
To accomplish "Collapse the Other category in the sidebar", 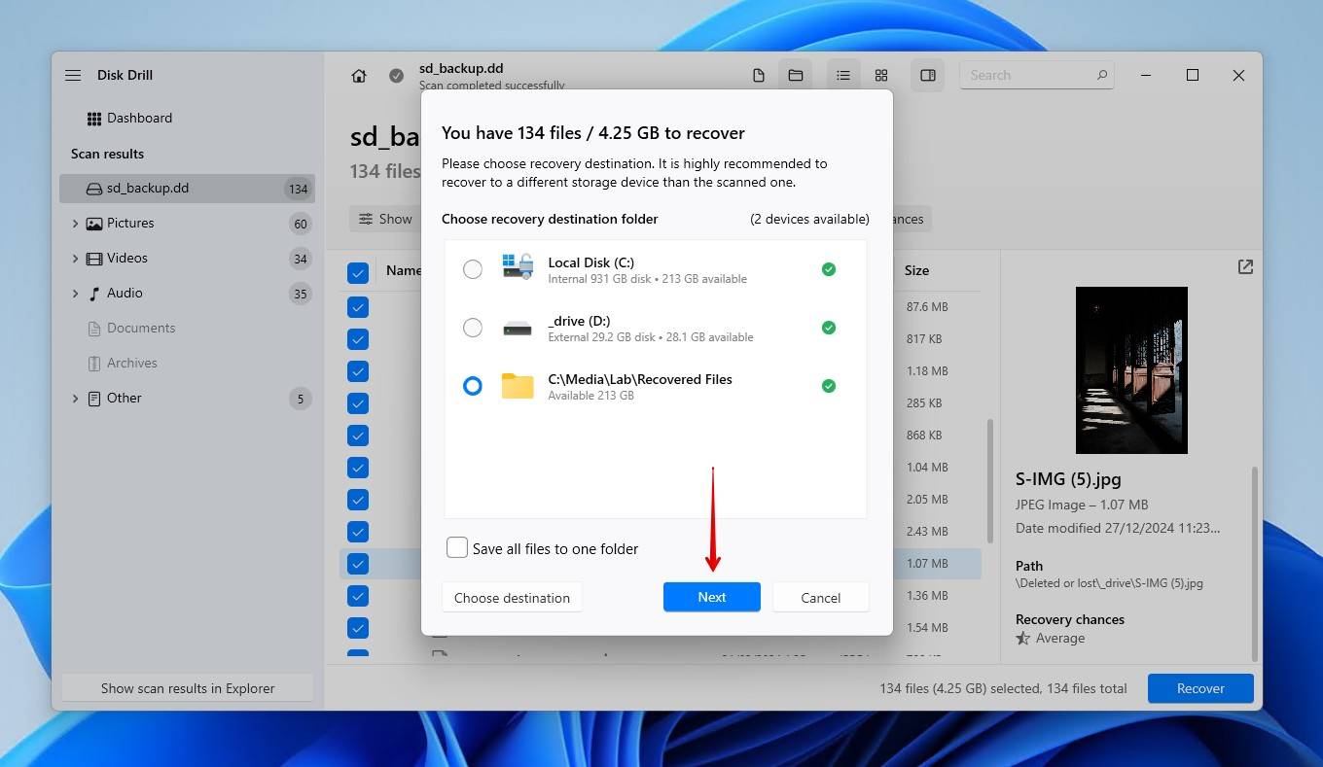I will click(x=76, y=398).
